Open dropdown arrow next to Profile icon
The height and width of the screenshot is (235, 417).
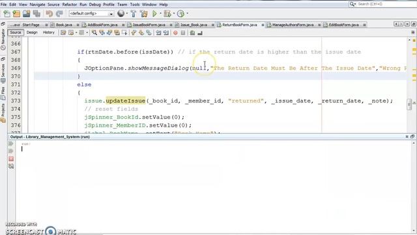tap(188, 13)
